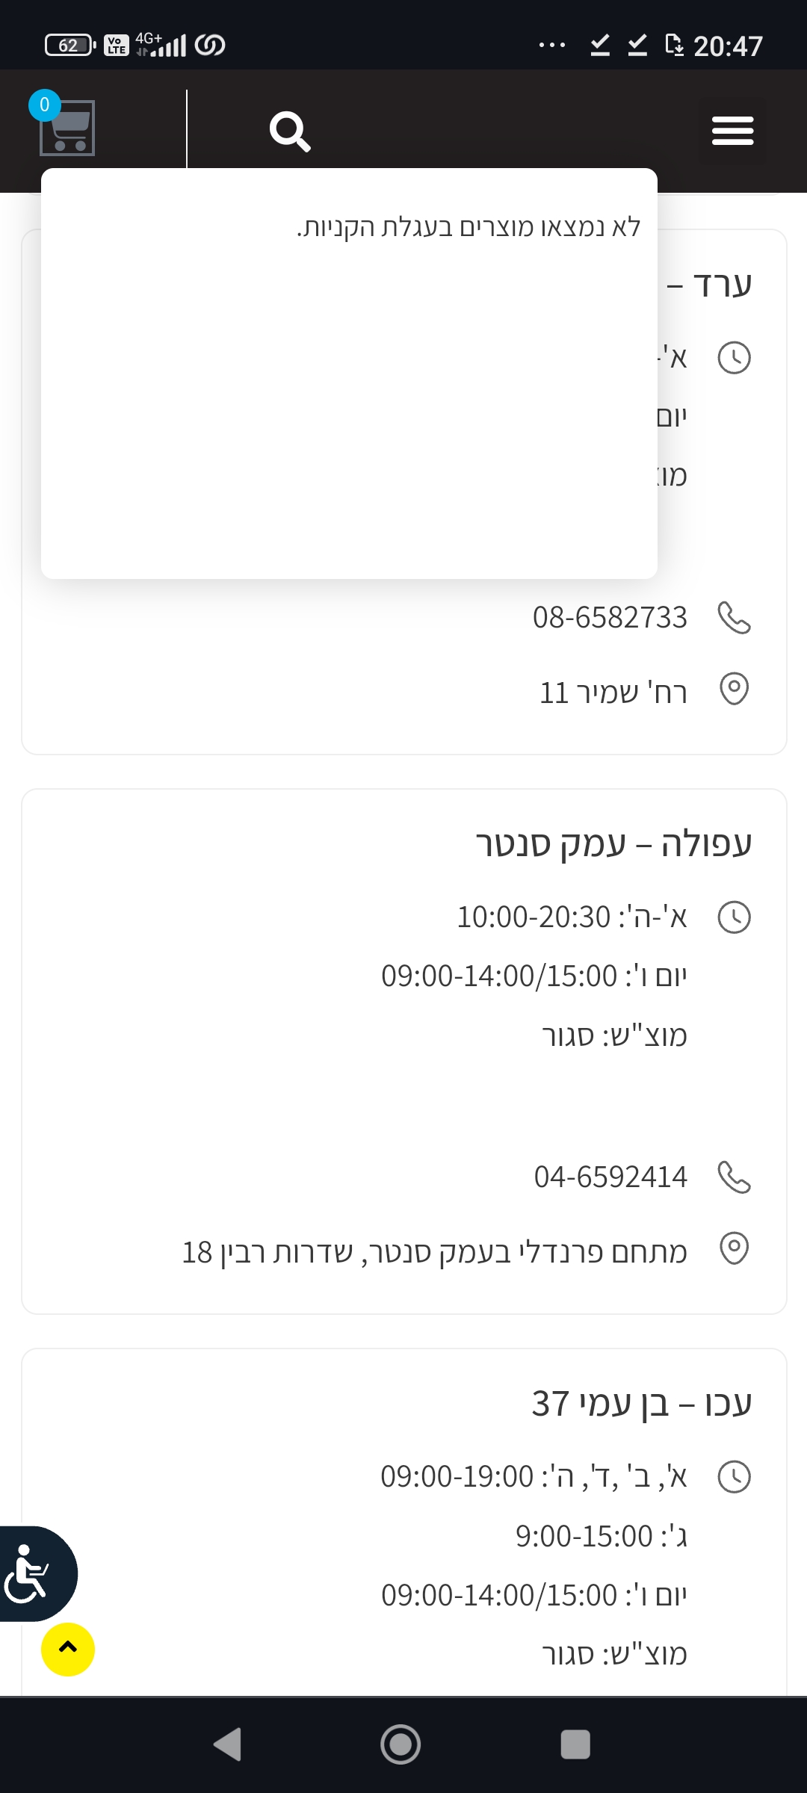Viewport: 807px width, 1793px height.
Task: Call the Arad branch number 08-6582733
Action: coord(610,618)
